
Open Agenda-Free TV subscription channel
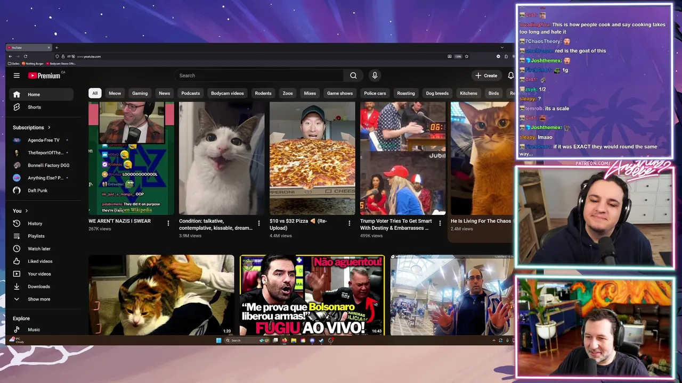tap(41, 140)
